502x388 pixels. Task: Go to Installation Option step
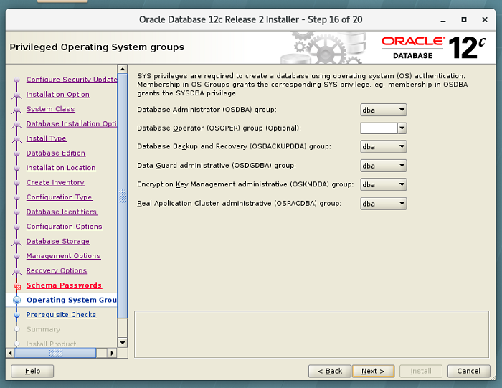point(58,95)
